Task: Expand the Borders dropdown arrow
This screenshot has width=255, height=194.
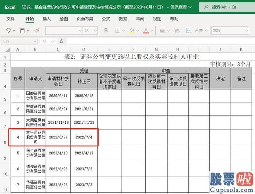Action: (123, 31)
